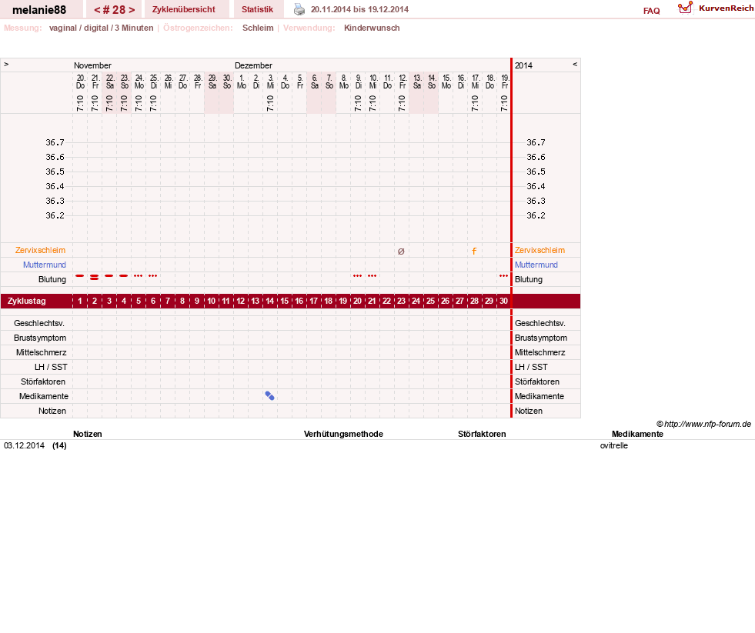Click the note date 03.12.2014
Image resolution: width=755 pixels, height=633 pixels.
pyautogui.click(x=24, y=446)
